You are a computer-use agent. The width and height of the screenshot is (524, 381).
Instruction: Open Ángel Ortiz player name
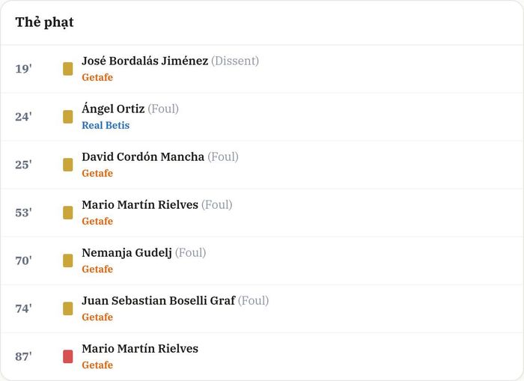pos(113,109)
